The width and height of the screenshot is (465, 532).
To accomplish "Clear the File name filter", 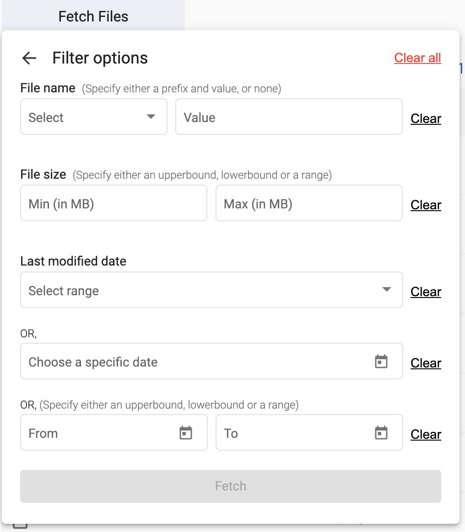I will [x=426, y=119].
